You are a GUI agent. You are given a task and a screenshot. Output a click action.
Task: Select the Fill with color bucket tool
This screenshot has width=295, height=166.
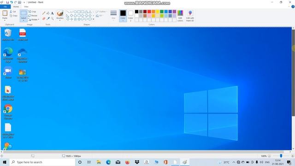[x=48, y=13]
